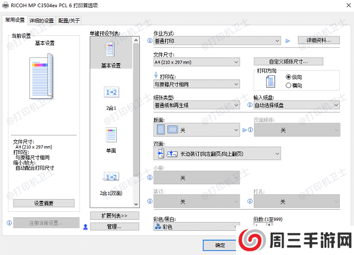This screenshot has width=354, height=255.
Task: Switch to the 配置/关于 tab
Action: [x=69, y=21]
